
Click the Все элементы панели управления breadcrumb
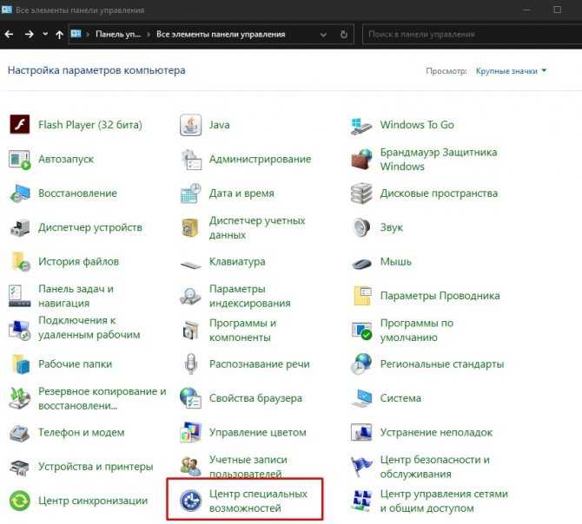pyautogui.click(x=221, y=34)
